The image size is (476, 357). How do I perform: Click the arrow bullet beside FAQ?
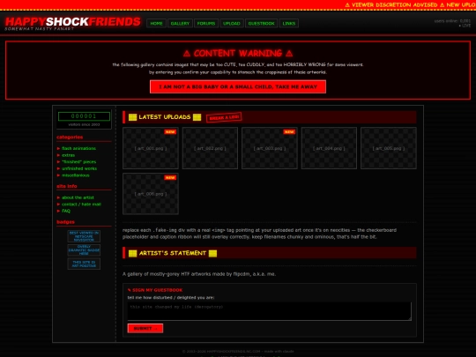(58, 211)
